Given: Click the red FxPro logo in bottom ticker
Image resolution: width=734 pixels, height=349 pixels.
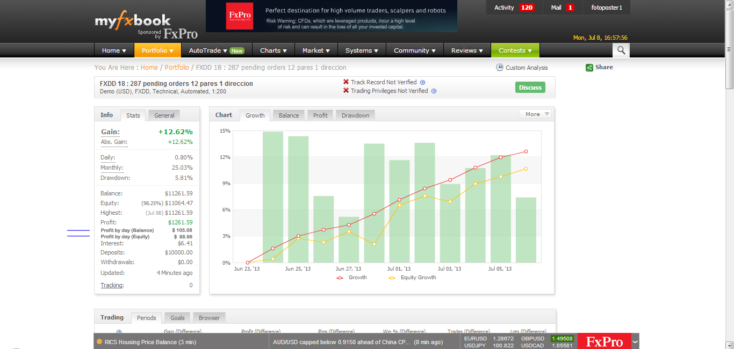Looking at the screenshot, I should (605, 341).
